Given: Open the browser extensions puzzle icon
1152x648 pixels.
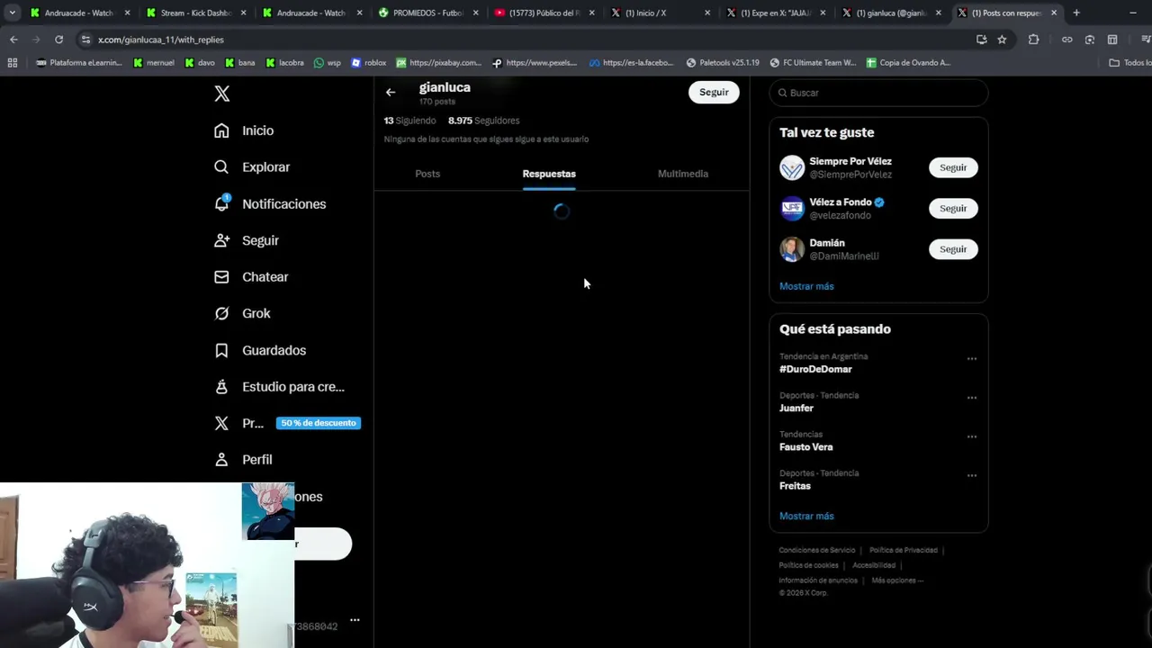Looking at the screenshot, I should [x=1033, y=40].
